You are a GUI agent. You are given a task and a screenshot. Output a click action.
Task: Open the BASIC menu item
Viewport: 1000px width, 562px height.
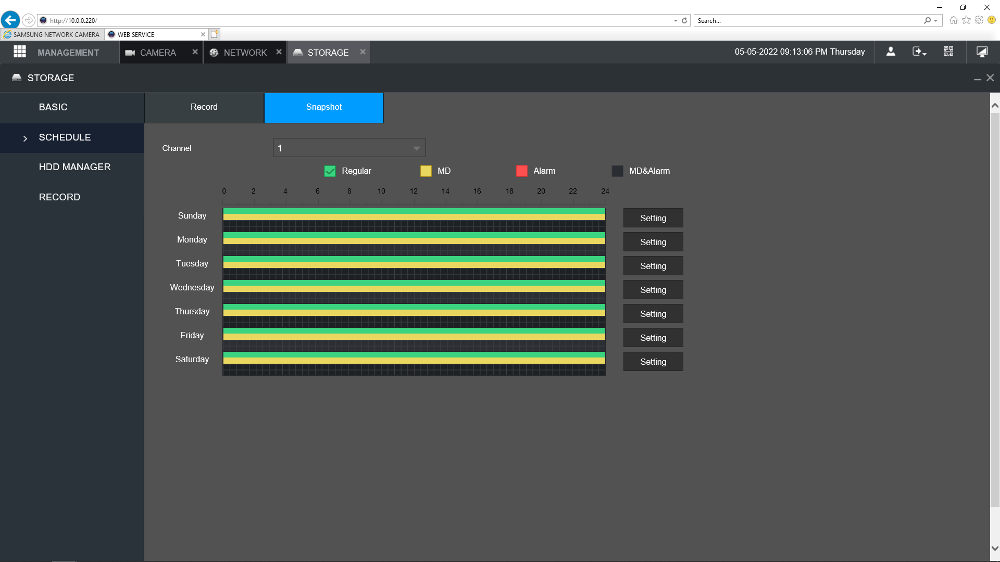[72, 107]
